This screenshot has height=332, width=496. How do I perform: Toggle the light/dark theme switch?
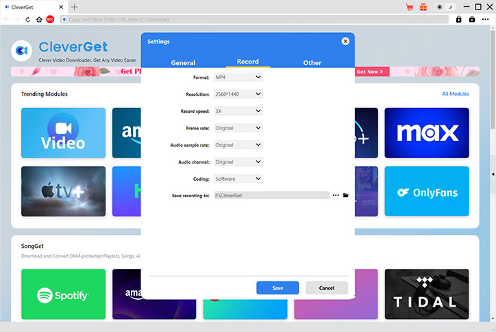point(445,7)
